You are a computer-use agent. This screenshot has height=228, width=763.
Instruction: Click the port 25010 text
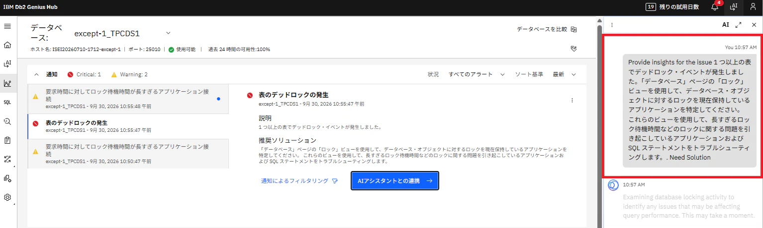144,50
